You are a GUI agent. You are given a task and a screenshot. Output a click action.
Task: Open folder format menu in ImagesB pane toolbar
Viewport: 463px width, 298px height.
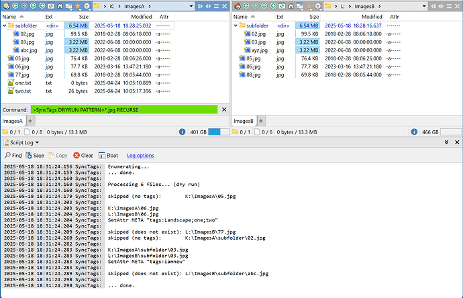pyautogui.click(x=300, y=6)
